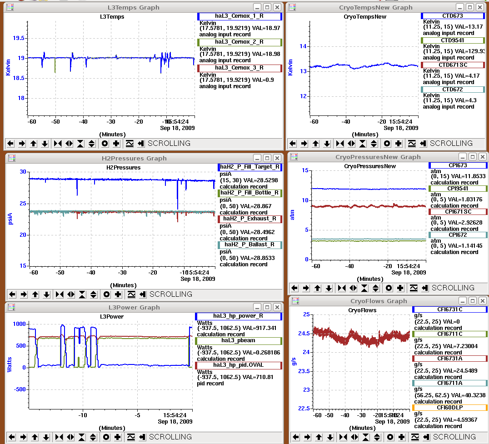This screenshot has width=489, height=444.
Task: Compress vertical axis in L3Temps Graph
Action: point(80,144)
